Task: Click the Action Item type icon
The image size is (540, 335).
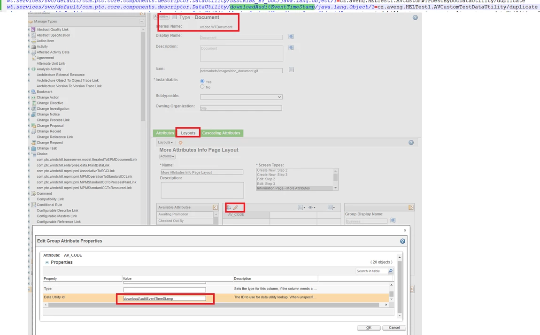Action: (x=33, y=41)
